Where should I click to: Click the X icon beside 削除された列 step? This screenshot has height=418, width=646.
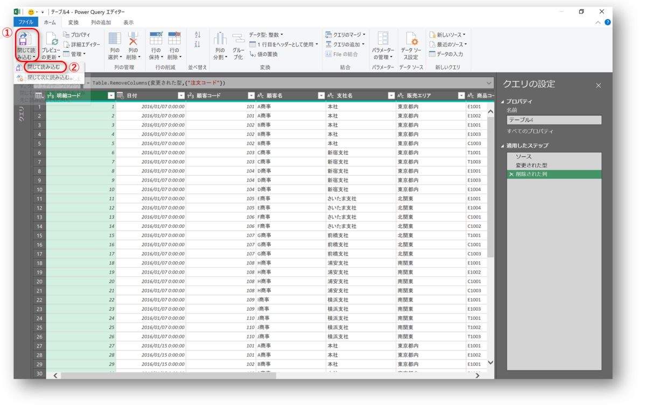click(511, 175)
